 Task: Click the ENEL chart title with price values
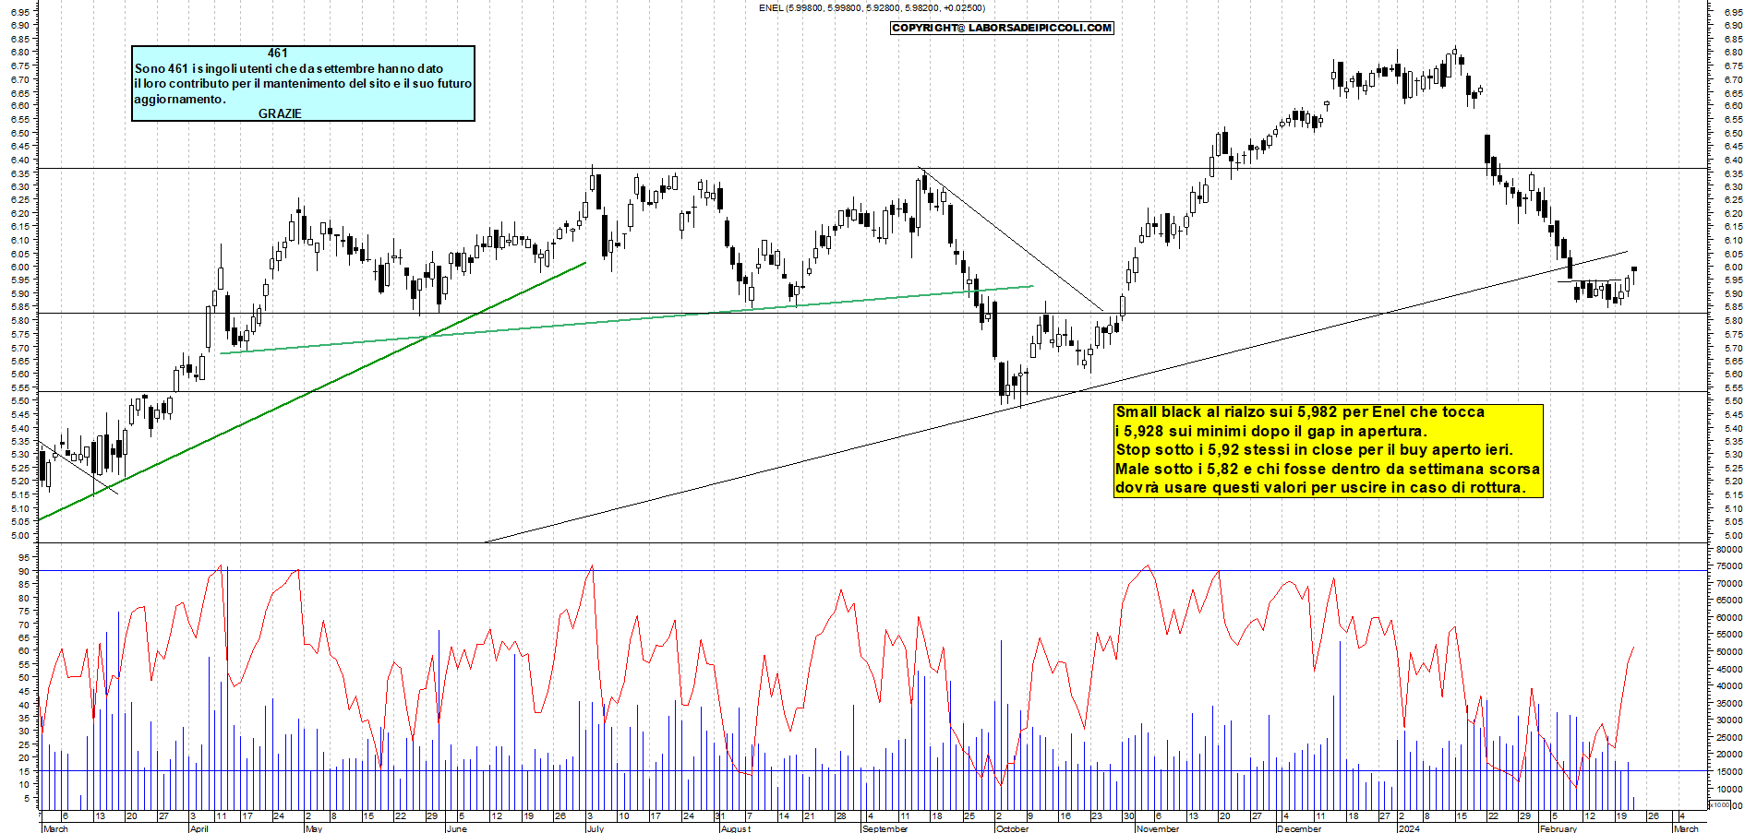click(872, 8)
